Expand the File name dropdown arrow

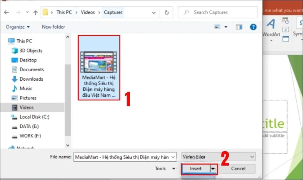tap(173, 157)
